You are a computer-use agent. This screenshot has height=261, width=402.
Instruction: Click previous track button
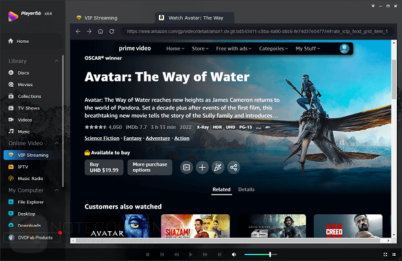[x=162, y=255]
